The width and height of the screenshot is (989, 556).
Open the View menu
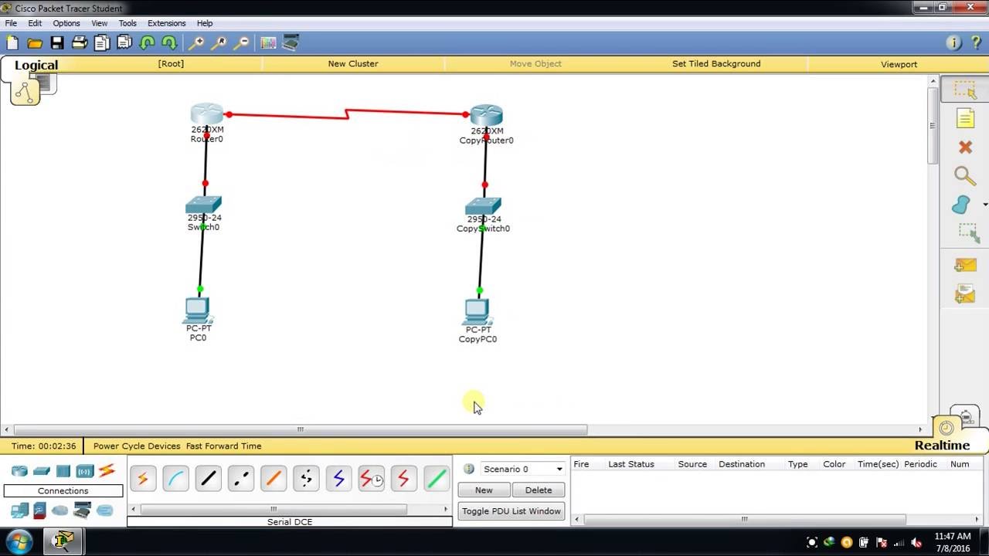click(x=100, y=23)
